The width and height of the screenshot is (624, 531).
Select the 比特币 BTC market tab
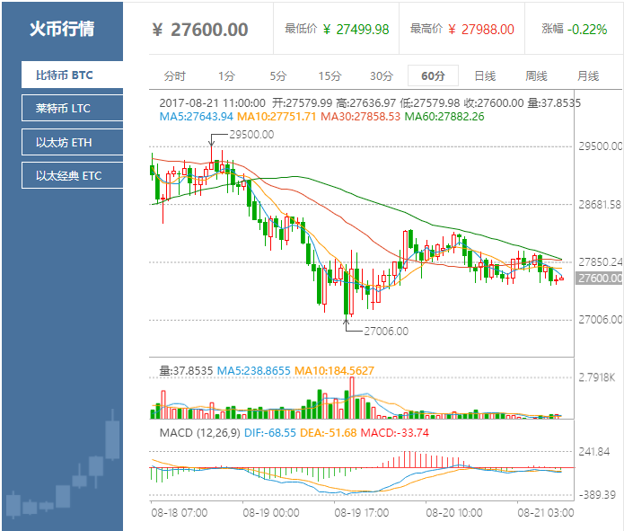[x=72, y=75]
